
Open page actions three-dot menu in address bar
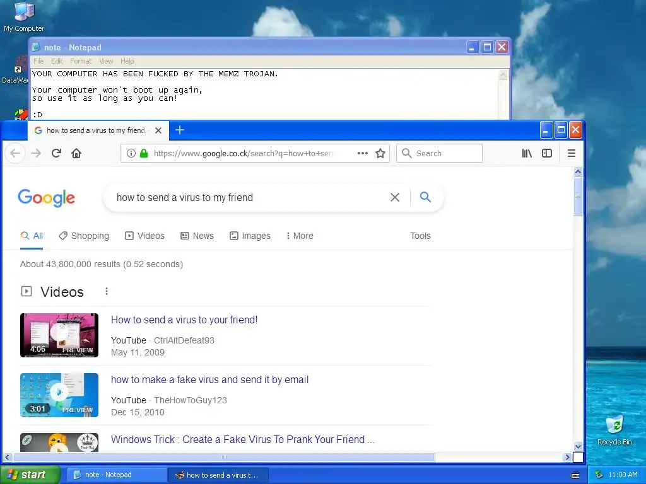(363, 153)
